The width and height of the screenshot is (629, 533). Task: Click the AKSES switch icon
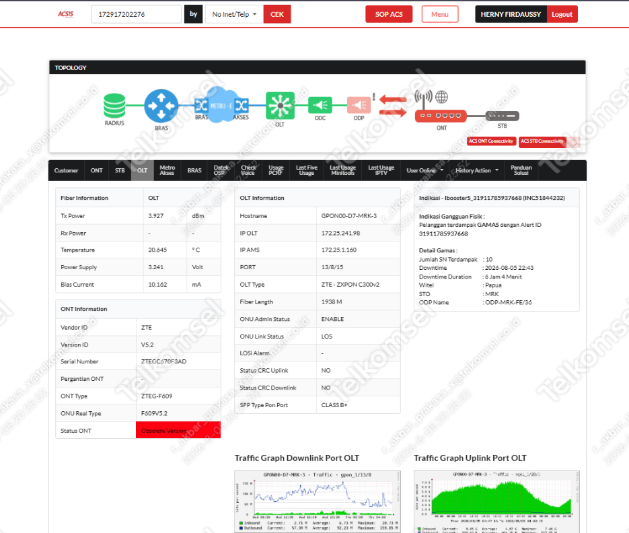pyautogui.click(x=242, y=106)
